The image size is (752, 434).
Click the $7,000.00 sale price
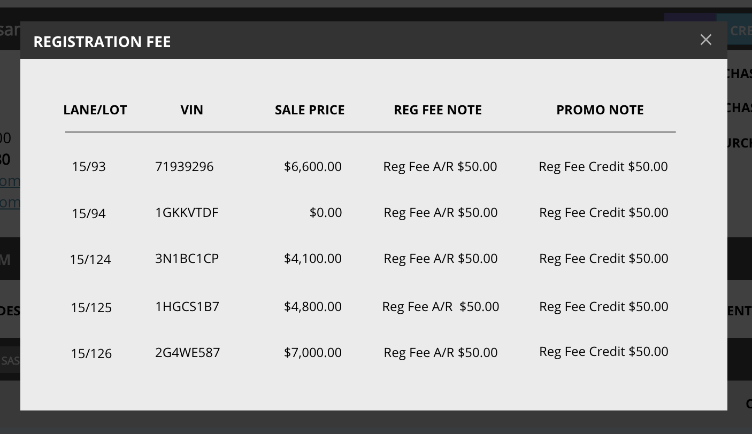point(312,353)
